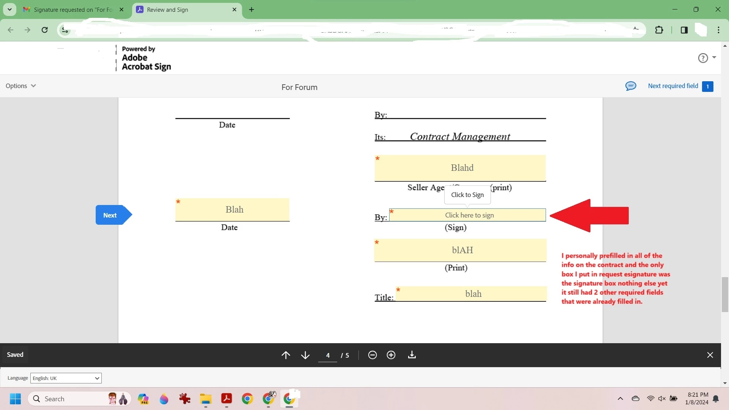Zoom in with the plus icon
This screenshot has width=729, height=410.
point(391,355)
